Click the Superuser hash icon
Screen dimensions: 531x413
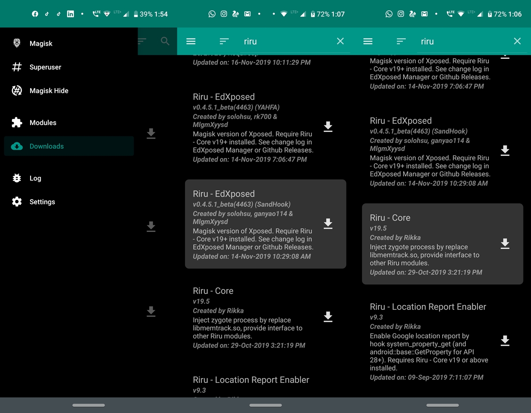[x=17, y=67]
